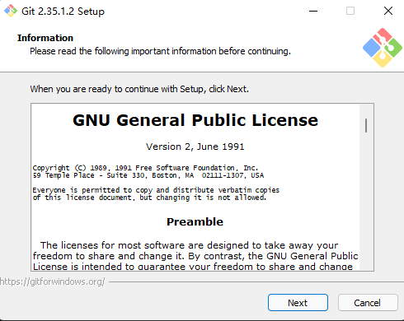Click the 'Everyone is permitted to copy' paragraph
404x321 pixels.
(x=156, y=193)
